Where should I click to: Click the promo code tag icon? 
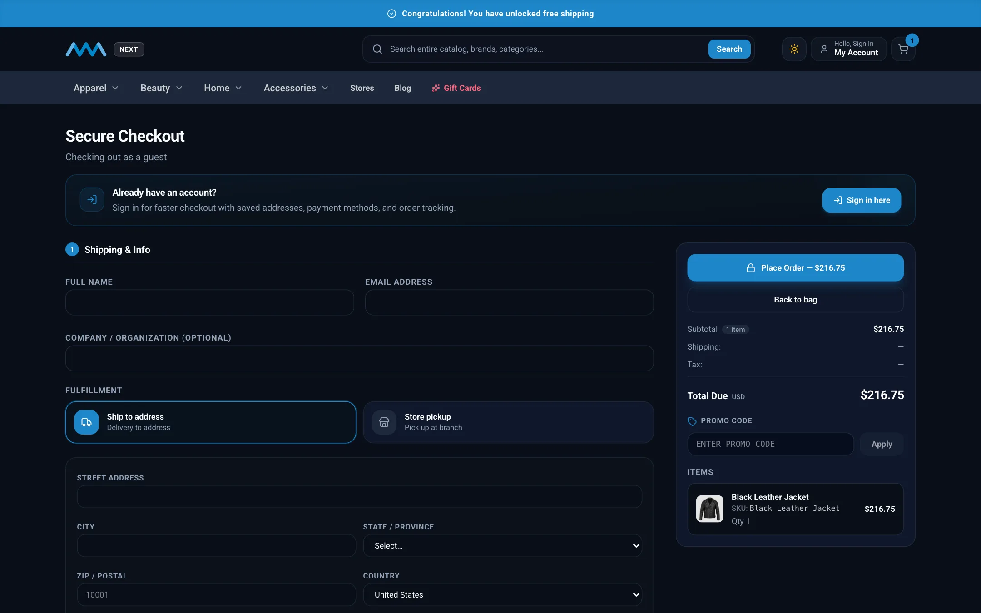(692, 421)
